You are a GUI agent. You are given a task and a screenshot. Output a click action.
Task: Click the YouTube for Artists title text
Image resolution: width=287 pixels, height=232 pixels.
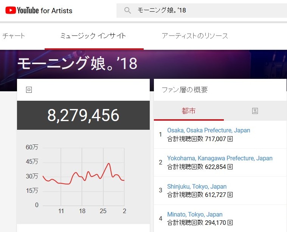[x=45, y=11]
